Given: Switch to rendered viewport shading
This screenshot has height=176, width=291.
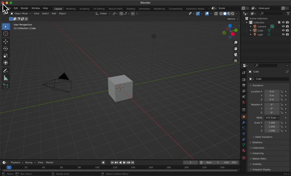Looking at the screenshot, I should pyautogui.click(x=232, y=14).
